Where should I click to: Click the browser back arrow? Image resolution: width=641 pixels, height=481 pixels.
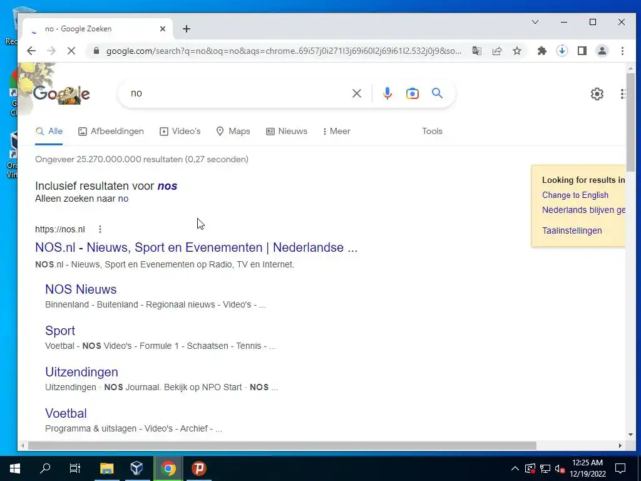pos(31,51)
